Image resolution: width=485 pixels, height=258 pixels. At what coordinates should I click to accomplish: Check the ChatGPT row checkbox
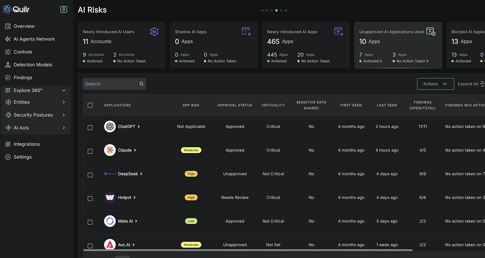(x=90, y=128)
